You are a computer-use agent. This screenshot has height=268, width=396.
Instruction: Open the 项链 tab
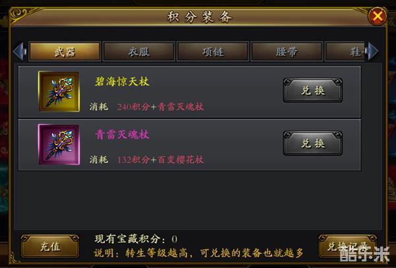coord(213,51)
